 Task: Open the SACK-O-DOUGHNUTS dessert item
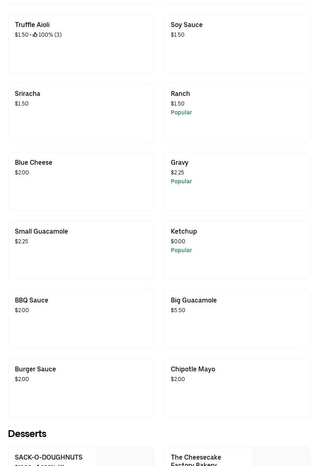click(x=49, y=457)
